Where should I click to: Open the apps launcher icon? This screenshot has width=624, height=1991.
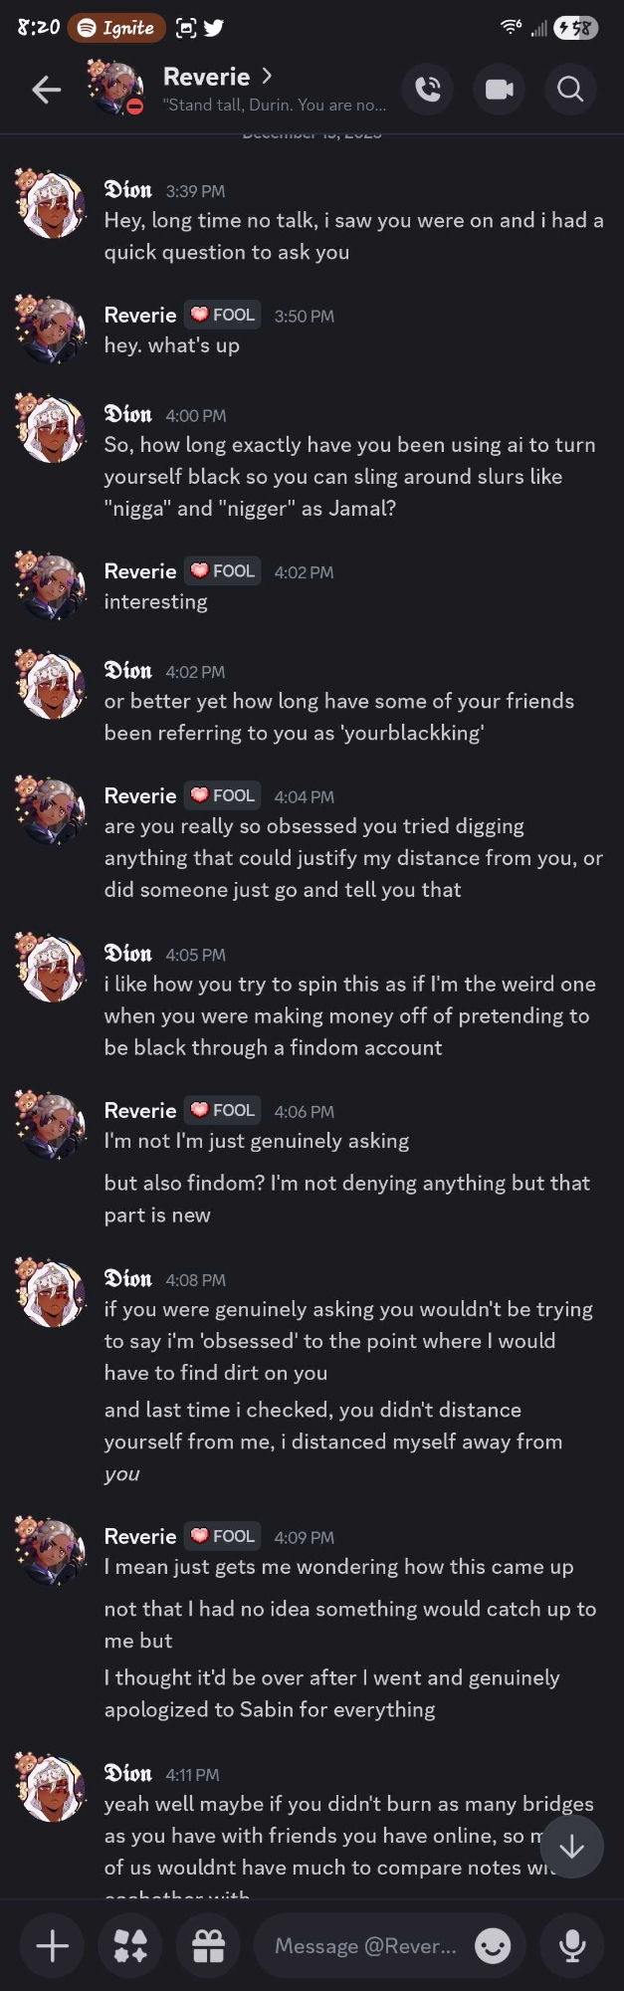pos(130,1945)
